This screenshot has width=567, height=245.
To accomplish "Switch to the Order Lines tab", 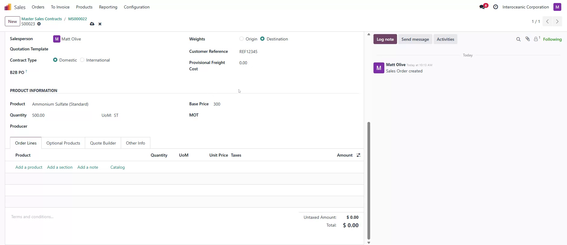I will point(26,143).
